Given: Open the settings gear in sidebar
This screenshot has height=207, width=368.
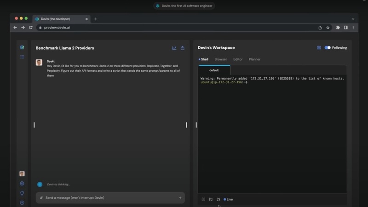Looking at the screenshot, I should tap(22, 184).
